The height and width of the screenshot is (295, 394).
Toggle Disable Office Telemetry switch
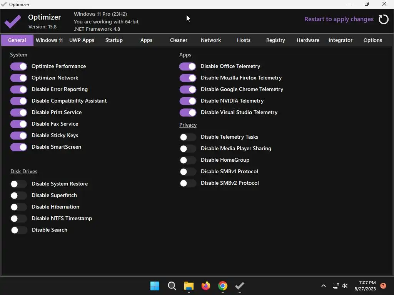pos(187,66)
